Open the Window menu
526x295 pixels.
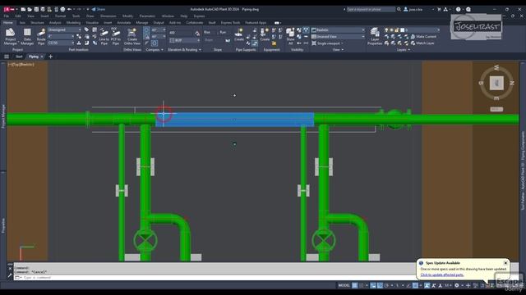tap(168, 16)
